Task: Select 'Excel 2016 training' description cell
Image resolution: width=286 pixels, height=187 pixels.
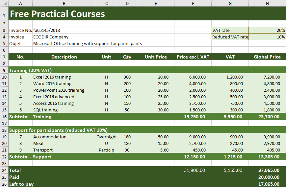Action: pyautogui.click(x=64, y=77)
